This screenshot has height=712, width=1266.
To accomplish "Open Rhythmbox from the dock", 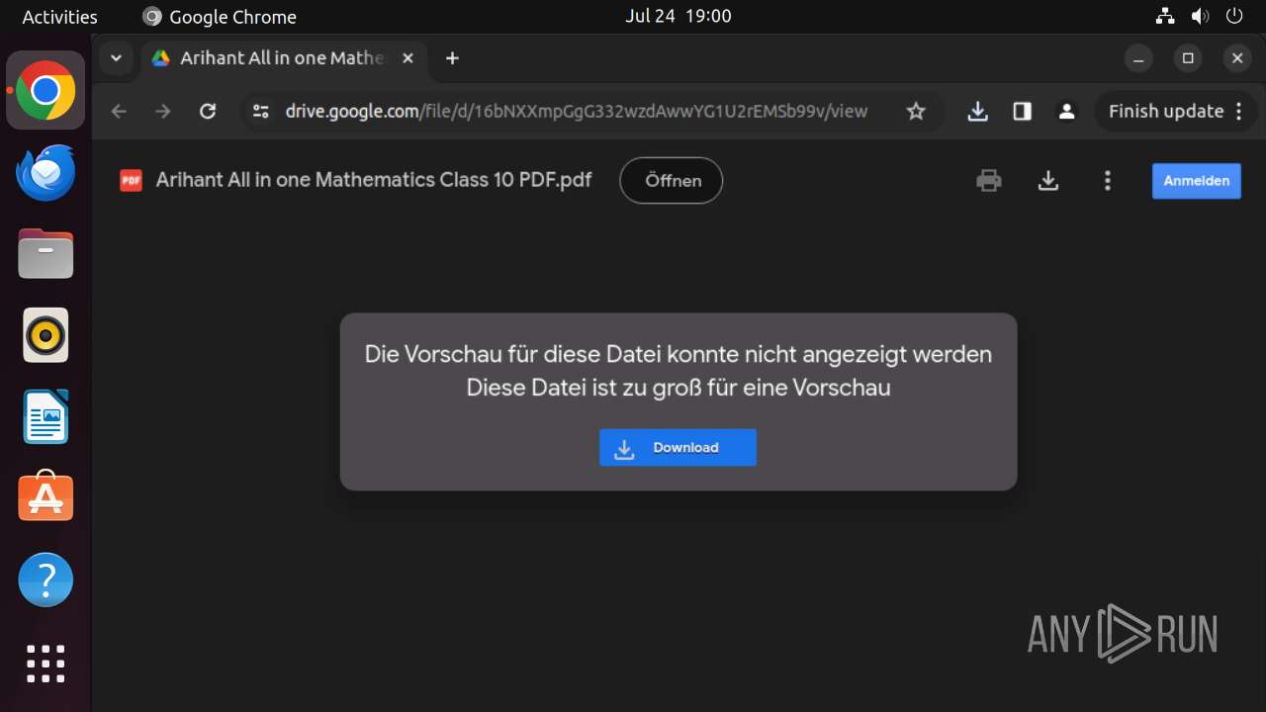I will pos(45,335).
